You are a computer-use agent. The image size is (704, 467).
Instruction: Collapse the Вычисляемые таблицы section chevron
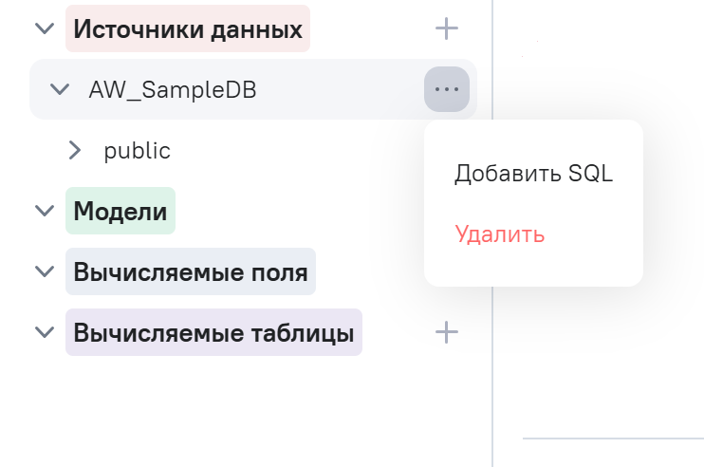pyautogui.click(x=44, y=332)
